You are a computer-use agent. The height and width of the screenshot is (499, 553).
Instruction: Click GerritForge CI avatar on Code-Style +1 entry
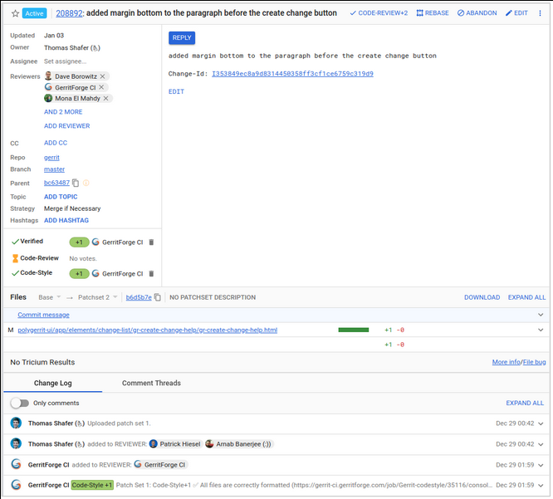coord(16,485)
